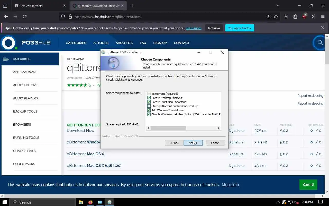Screen dimensions: 329x206
Task: Uncheck Create Desktop Shortcut
Action: (x=149, y=98)
